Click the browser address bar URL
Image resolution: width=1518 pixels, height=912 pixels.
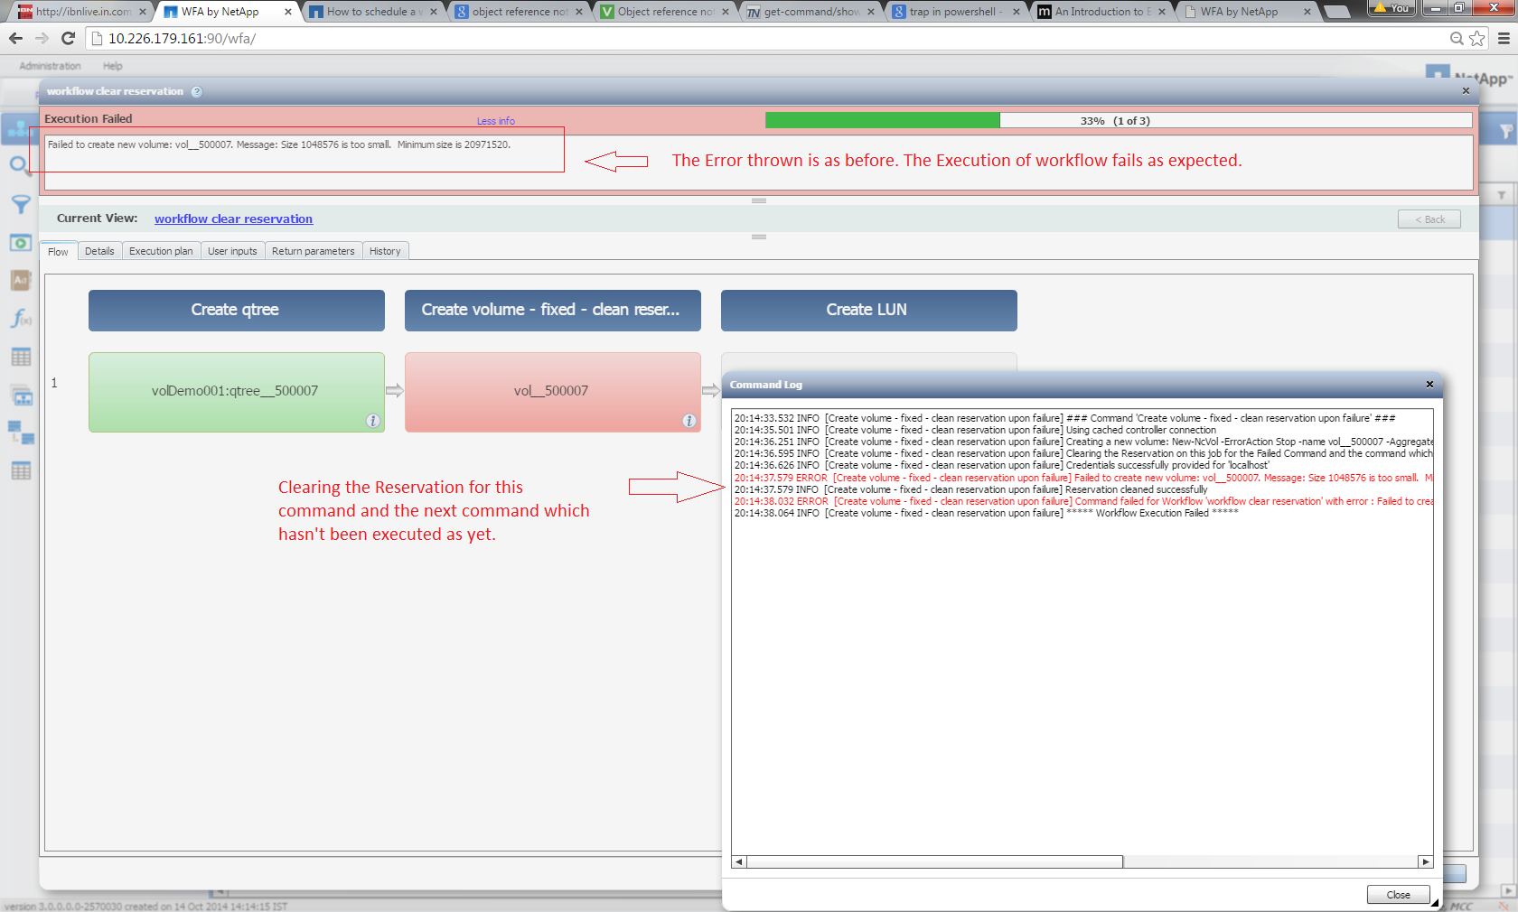(182, 39)
